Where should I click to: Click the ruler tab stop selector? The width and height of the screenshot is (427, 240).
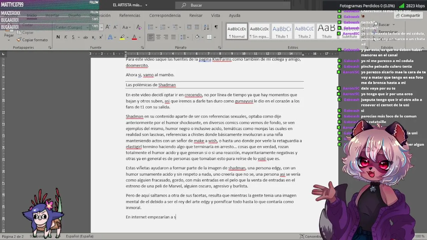(x=3, y=54)
